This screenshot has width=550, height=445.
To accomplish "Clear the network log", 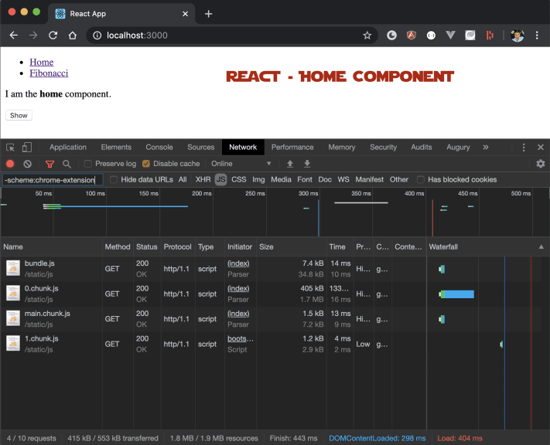I will (x=27, y=164).
